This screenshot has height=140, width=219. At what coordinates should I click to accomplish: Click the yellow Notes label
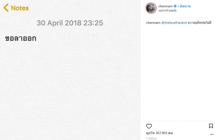(20, 8)
